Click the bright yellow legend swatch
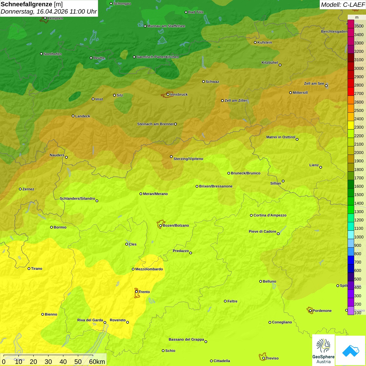Screen dimensions: 366x366 click(x=351, y=125)
